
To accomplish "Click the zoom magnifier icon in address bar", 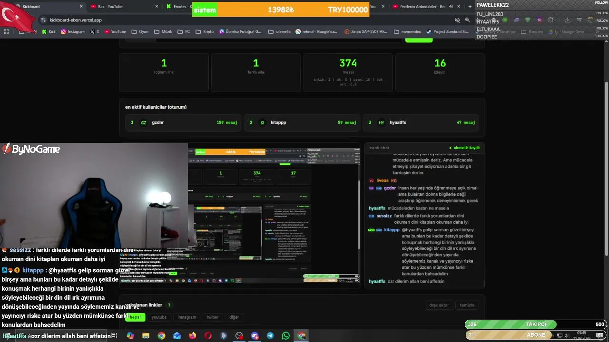I will 467,20.
